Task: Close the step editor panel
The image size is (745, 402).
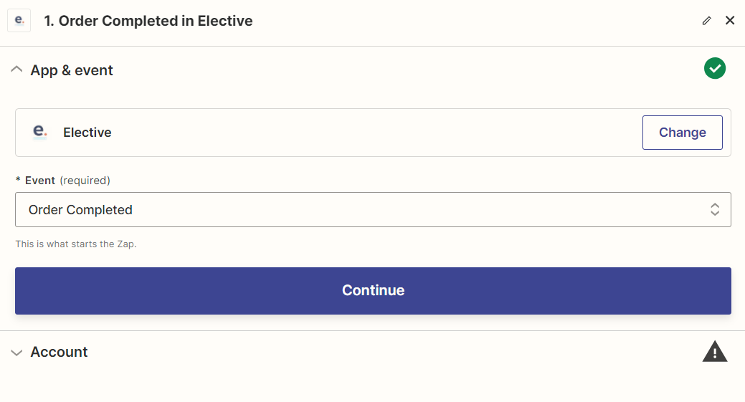Action: coord(730,21)
